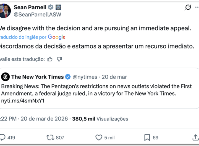Rate translation with thumbs up

(50, 59)
